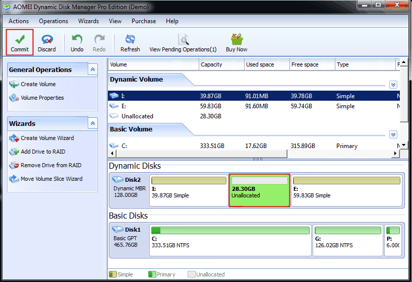The image size is (412, 282).
Task: Sort by the Used space column header
Action: point(267,64)
